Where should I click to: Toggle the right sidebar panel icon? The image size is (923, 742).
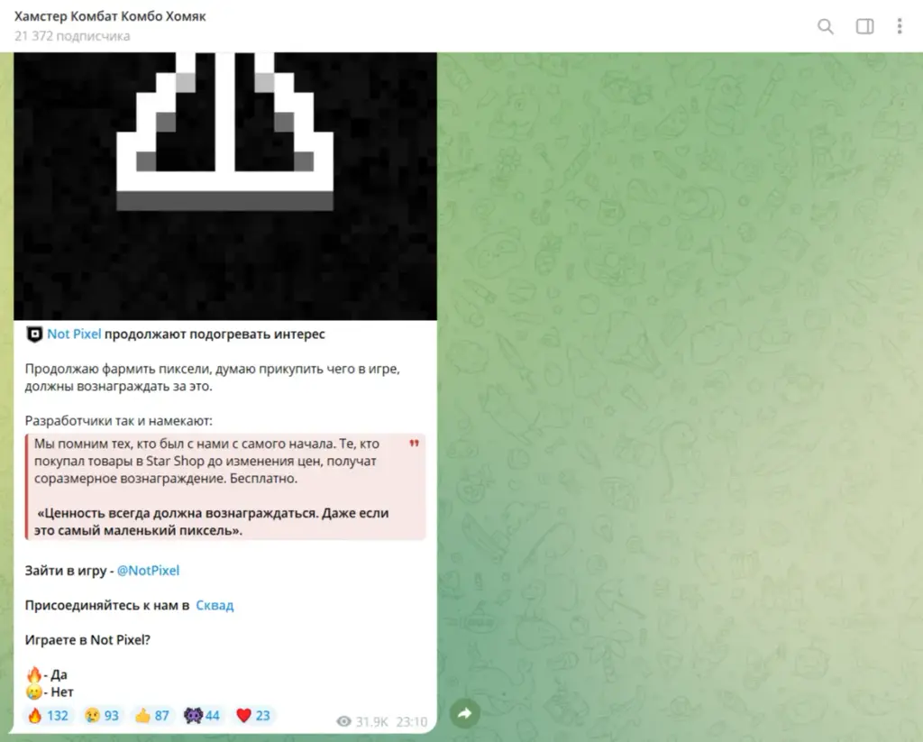pyautogui.click(x=864, y=26)
